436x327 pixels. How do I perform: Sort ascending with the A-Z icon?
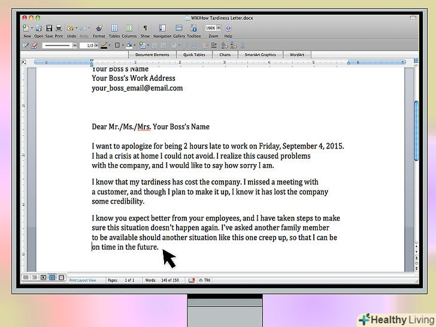coord(225,46)
